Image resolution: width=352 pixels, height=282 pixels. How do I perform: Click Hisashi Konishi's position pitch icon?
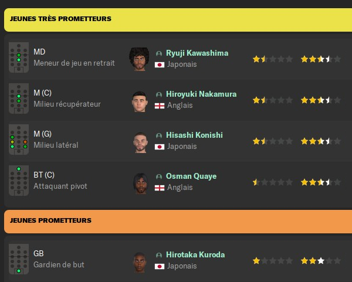click(x=19, y=140)
